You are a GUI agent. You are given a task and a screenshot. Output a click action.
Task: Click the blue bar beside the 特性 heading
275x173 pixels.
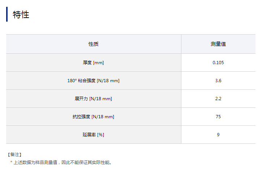pyautogui.click(x=7, y=14)
